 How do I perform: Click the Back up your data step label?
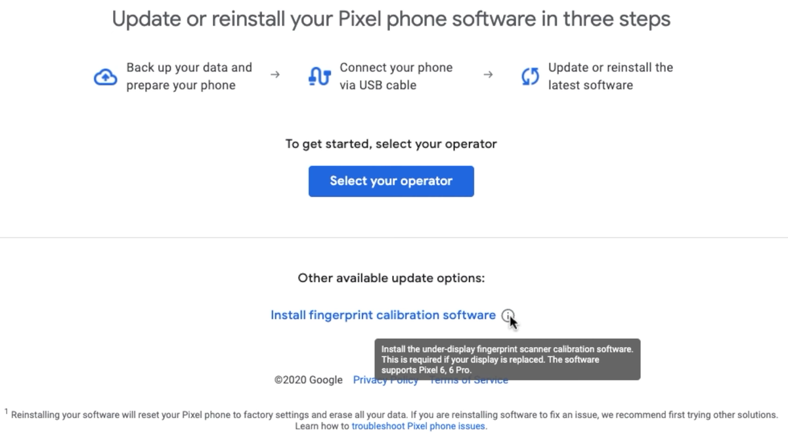pyautogui.click(x=189, y=76)
